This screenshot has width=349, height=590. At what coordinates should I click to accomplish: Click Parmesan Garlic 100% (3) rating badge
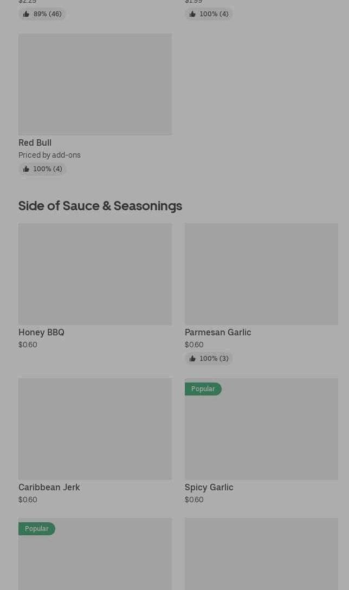pos(209,359)
